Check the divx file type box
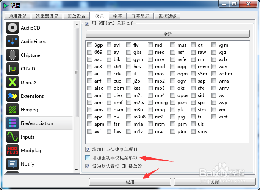The width and height of the screenshot is (260, 190). pos(109,95)
